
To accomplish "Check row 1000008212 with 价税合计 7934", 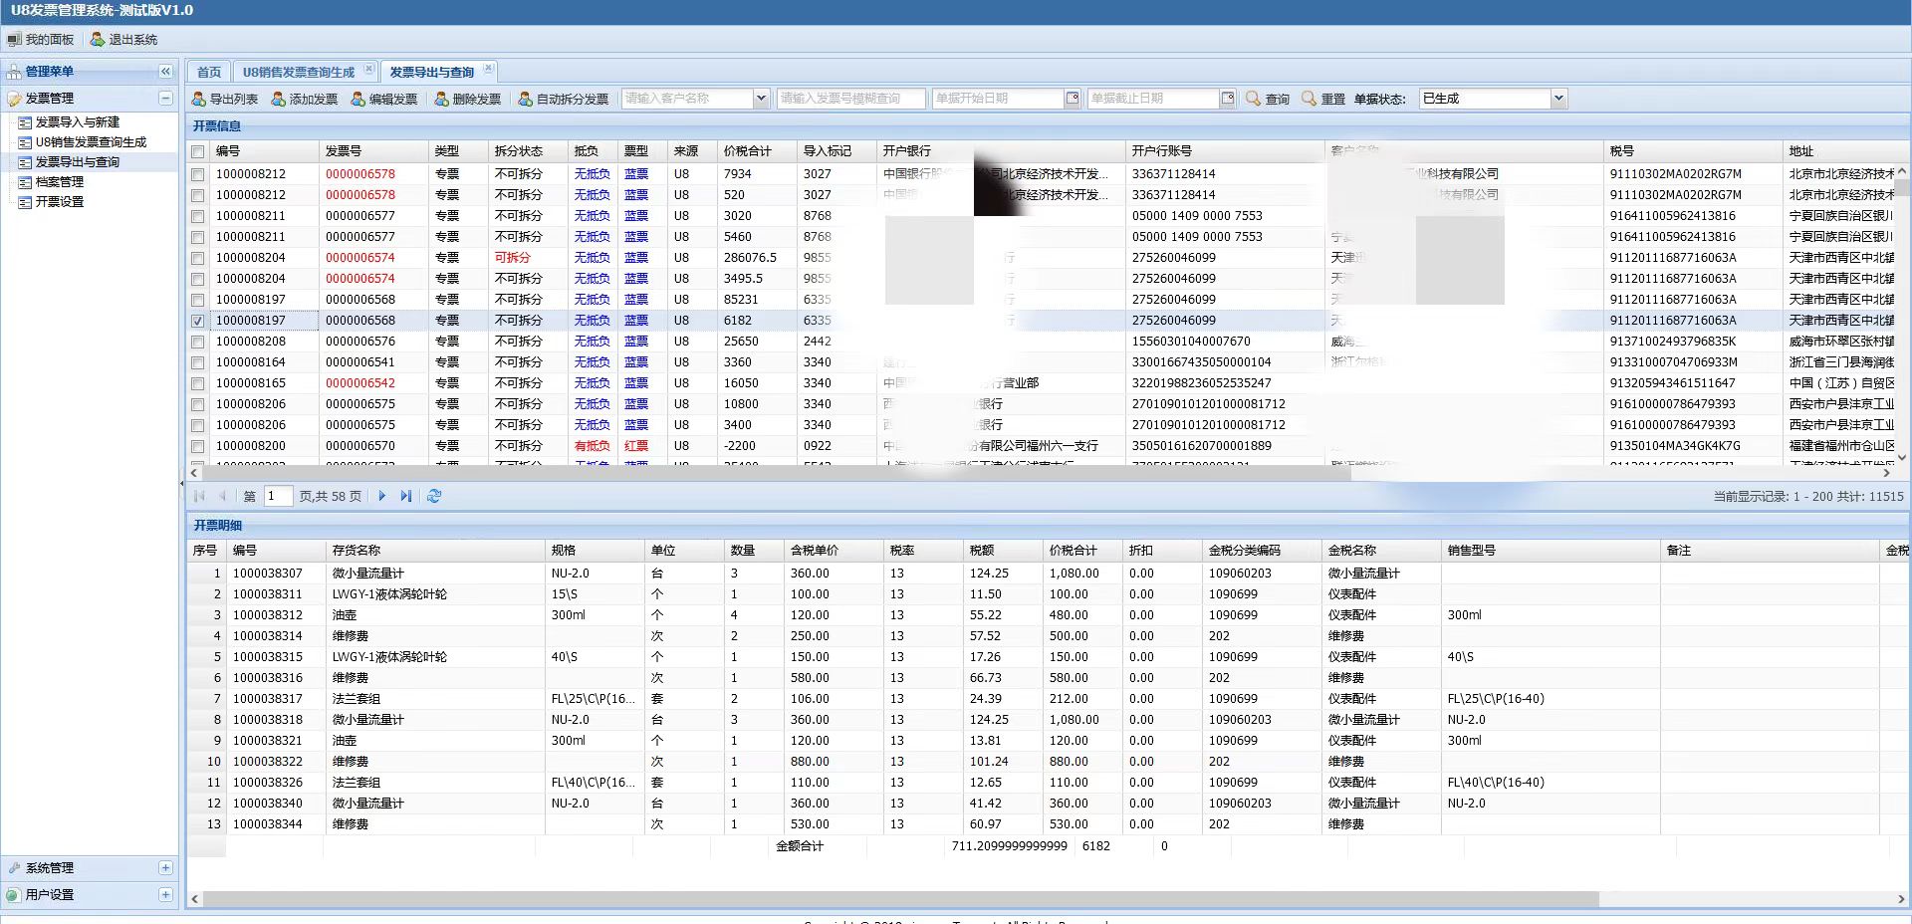I will (x=198, y=174).
